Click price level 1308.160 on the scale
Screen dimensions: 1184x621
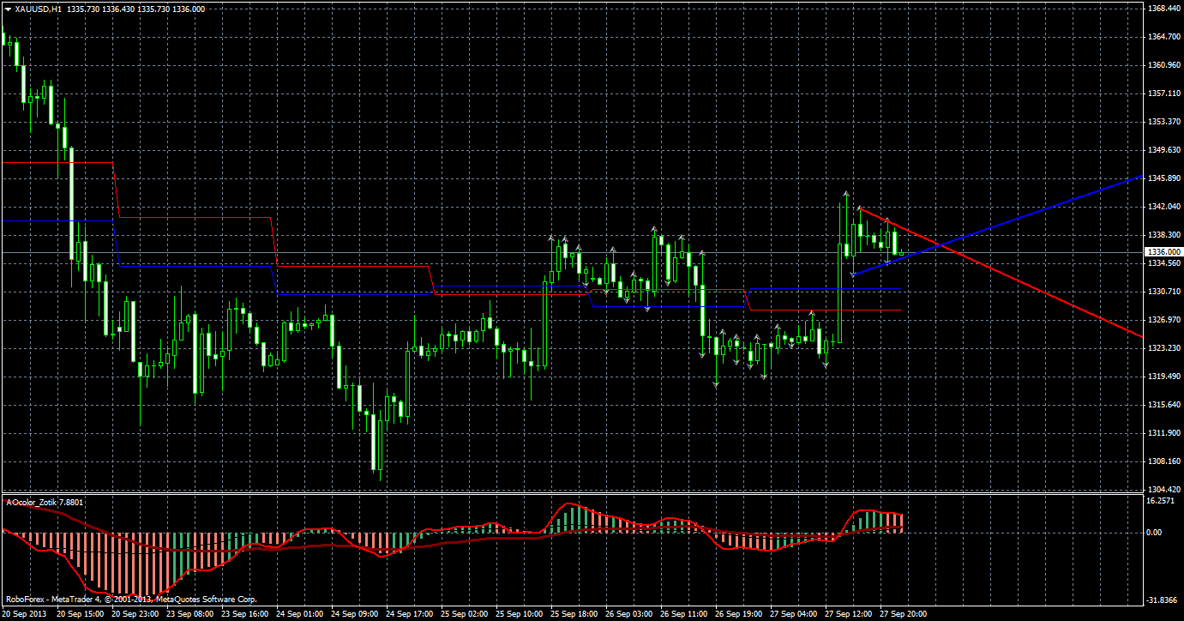point(1163,461)
